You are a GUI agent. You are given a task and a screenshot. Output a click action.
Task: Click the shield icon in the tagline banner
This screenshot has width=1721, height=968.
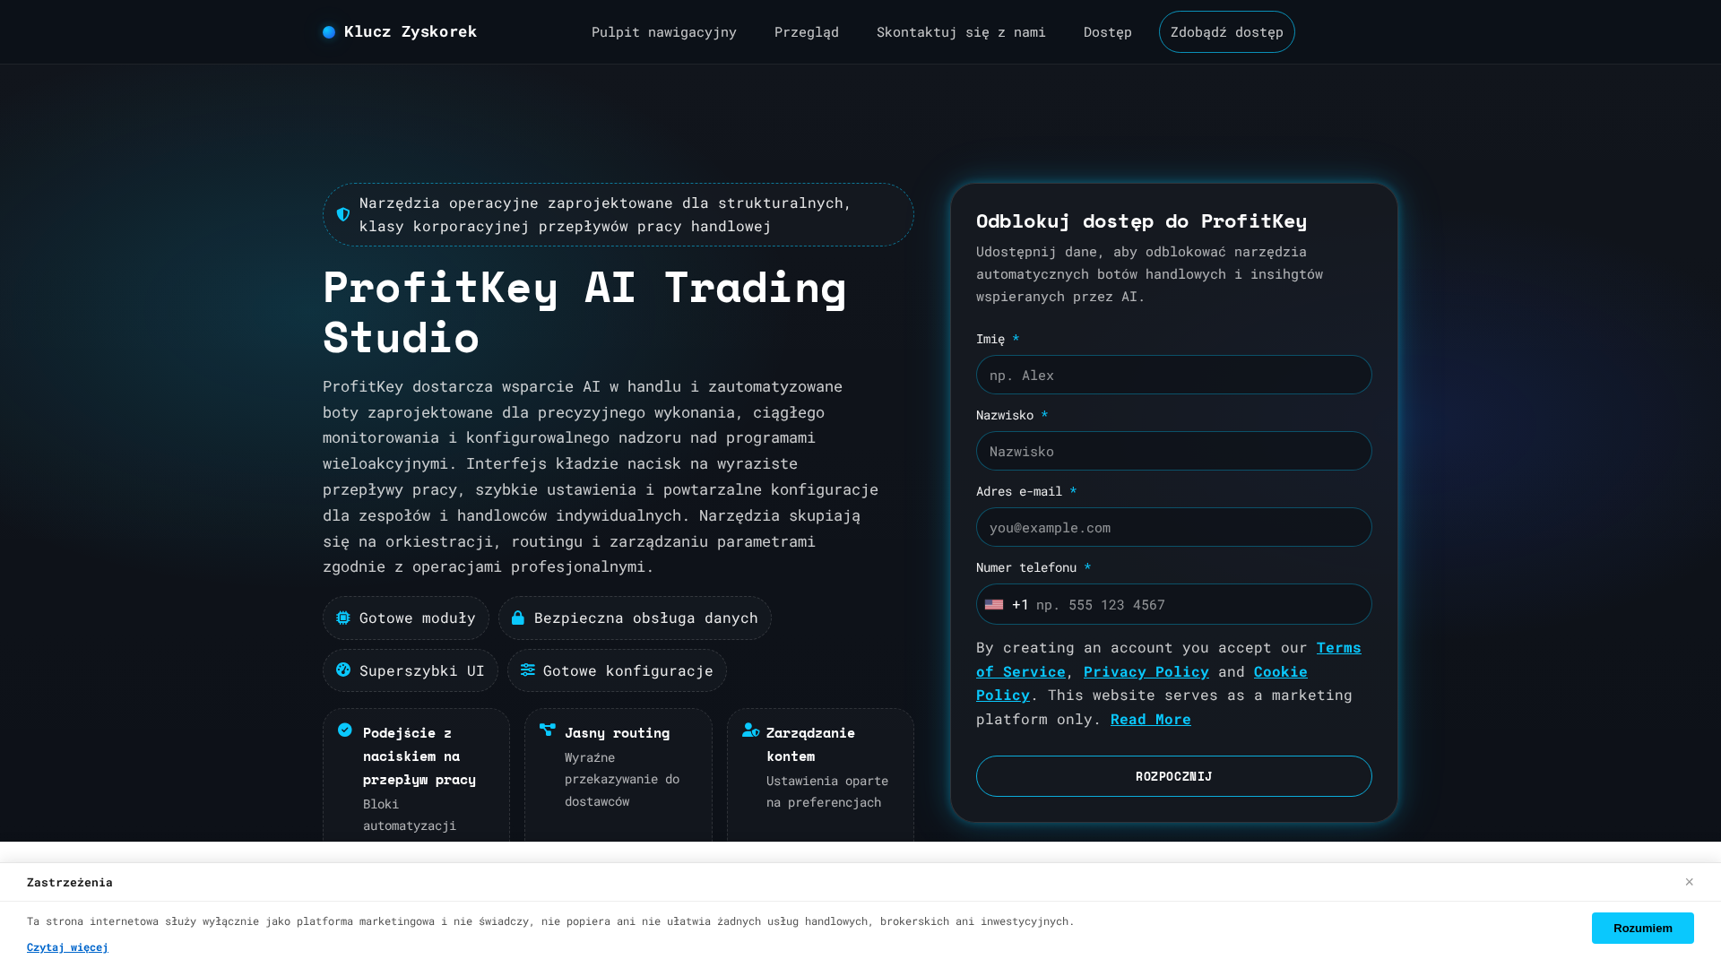pyautogui.click(x=343, y=215)
